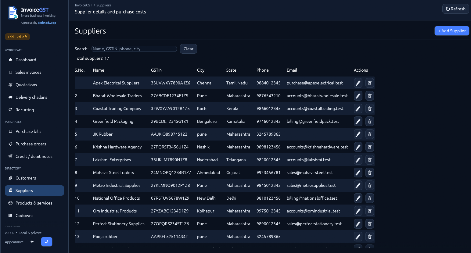Image resolution: width=471 pixels, height=253 pixels.
Task: Click GSTIN column header
Action: pyautogui.click(x=157, y=70)
